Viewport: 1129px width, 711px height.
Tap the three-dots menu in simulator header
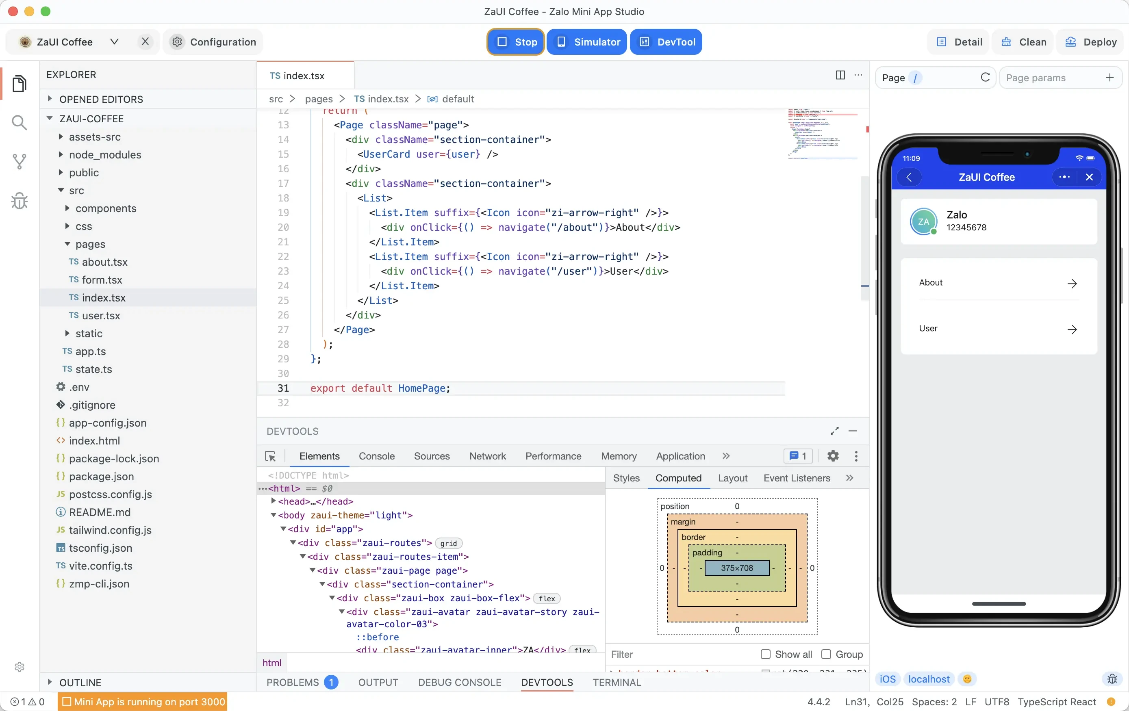pyautogui.click(x=1064, y=177)
